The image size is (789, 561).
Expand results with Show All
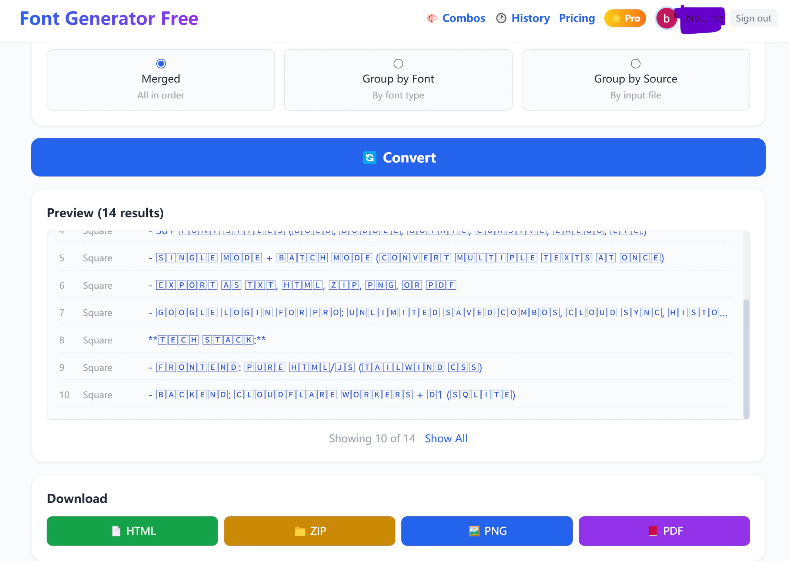coord(446,439)
